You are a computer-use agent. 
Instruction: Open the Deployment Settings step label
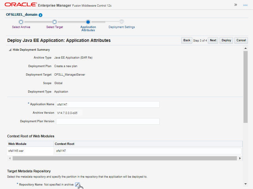pyautogui.click(x=122, y=27)
